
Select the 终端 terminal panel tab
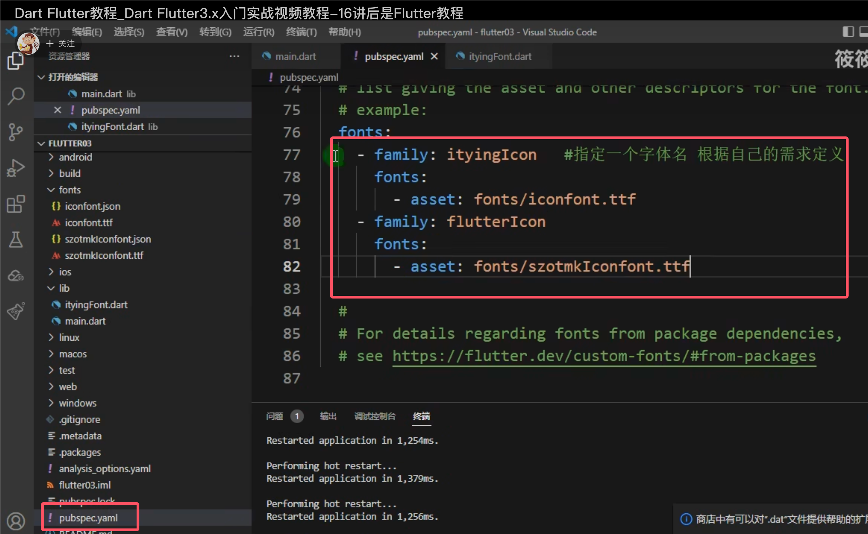[422, 416]
